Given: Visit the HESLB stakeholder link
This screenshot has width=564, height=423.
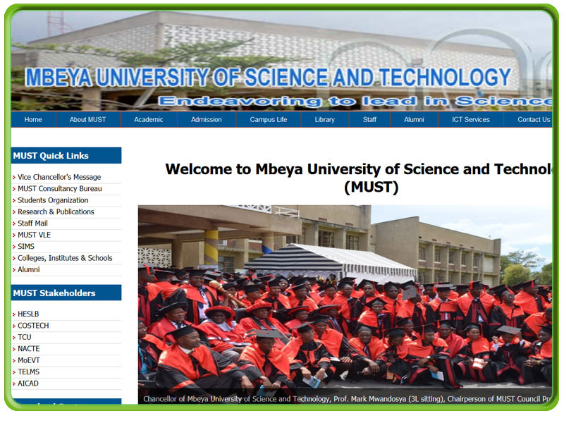Looking at the screenshot, I should 28,314.
